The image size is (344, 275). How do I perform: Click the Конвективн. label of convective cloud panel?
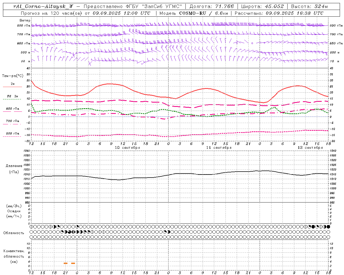14,251
